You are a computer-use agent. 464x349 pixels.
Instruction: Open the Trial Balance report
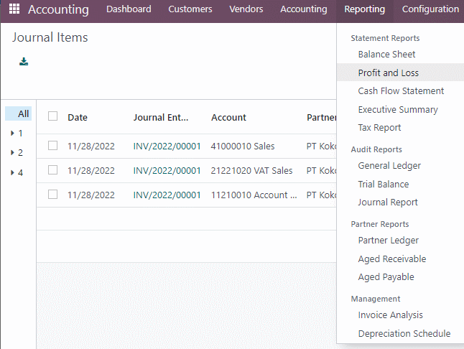[x=384, y=185]
